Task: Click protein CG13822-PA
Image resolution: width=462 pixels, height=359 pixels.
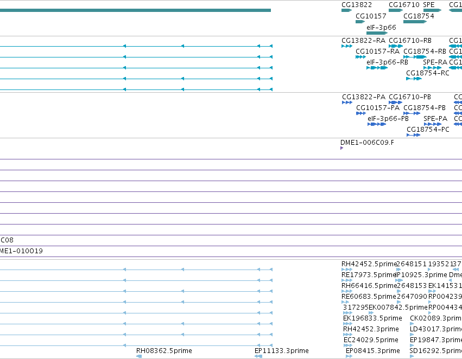Action: tap(364, 97)
